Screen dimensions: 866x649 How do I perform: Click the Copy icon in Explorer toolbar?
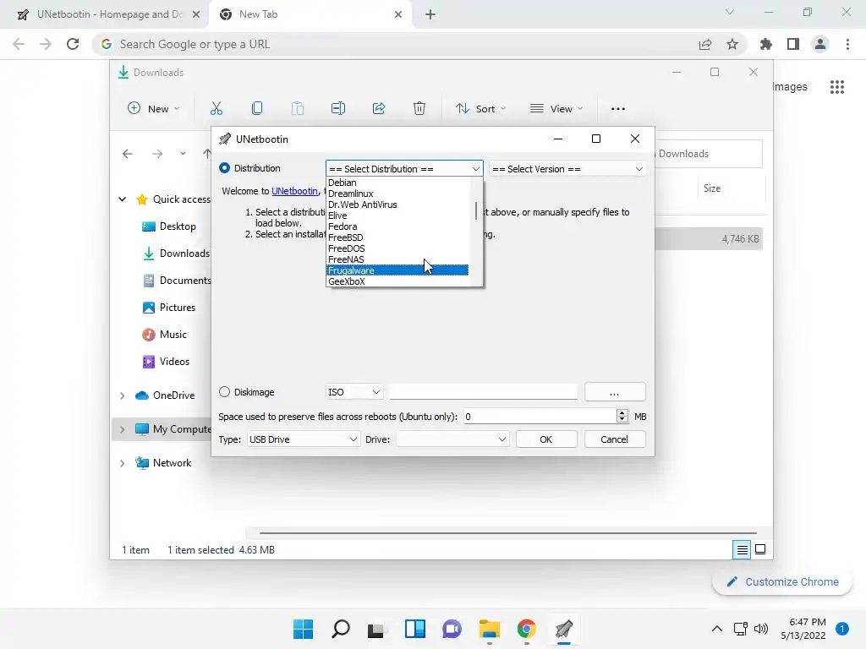257,109
